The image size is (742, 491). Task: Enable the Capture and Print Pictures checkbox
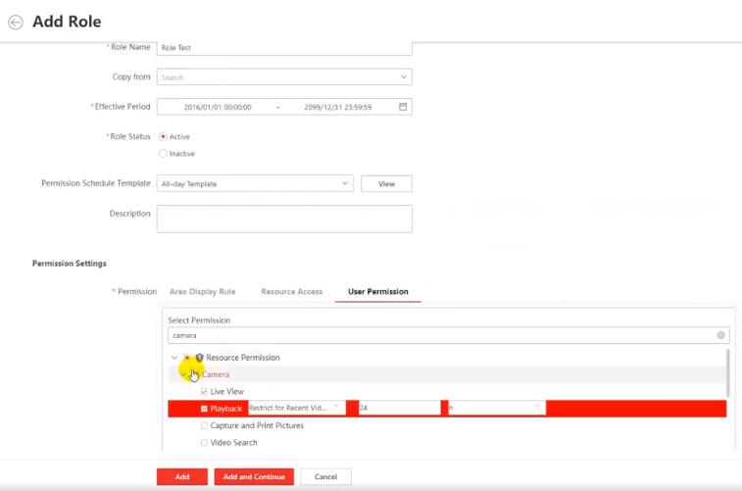(204, 425)
